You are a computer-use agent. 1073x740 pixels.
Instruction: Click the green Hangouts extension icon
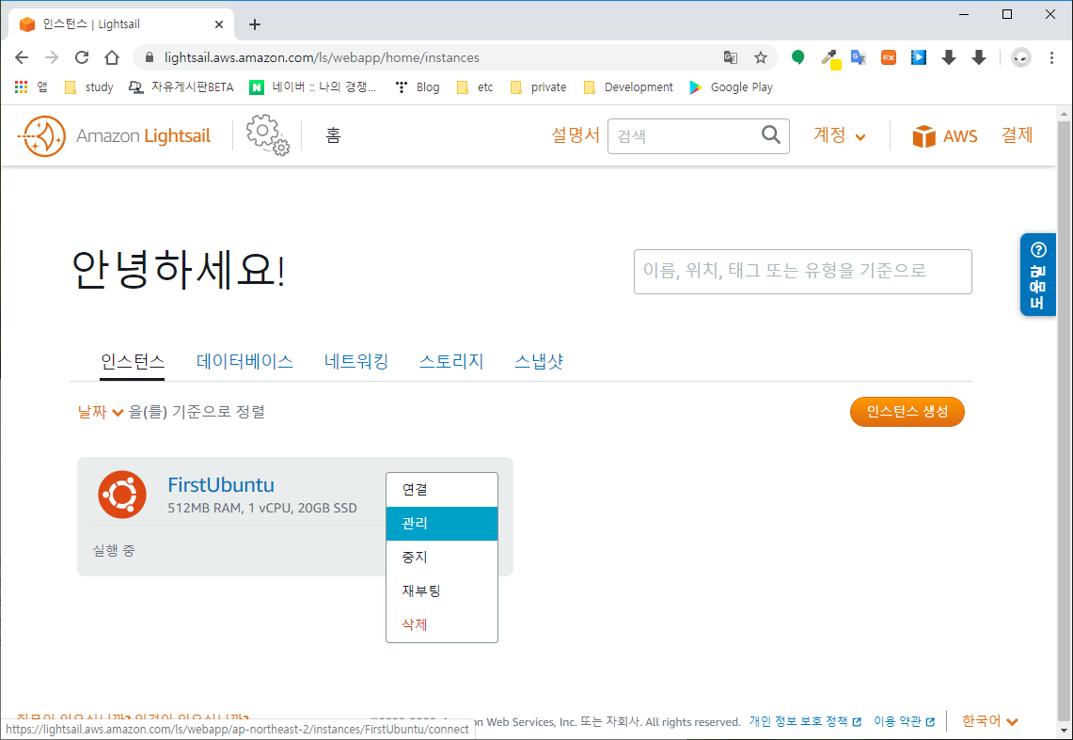tap(797, 57)
